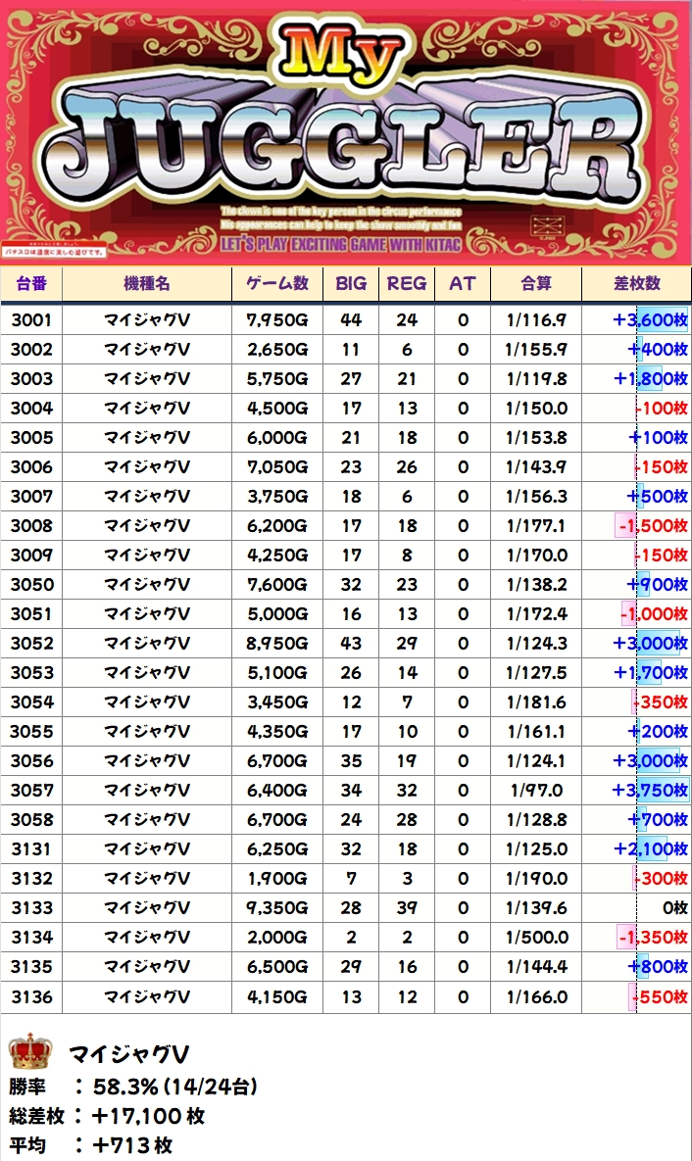Select machine number 3134
Viewport: 692px width, 1161px height.
32,937
